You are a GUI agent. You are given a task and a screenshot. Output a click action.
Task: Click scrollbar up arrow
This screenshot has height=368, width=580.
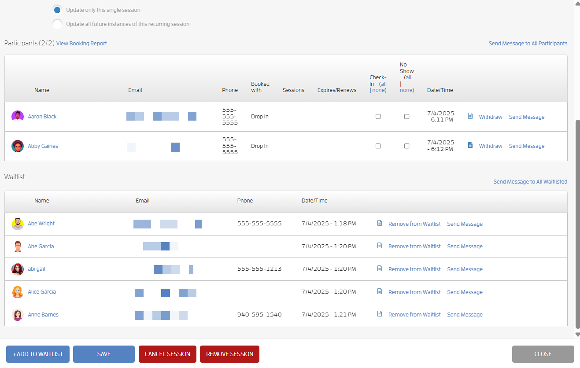577,3
